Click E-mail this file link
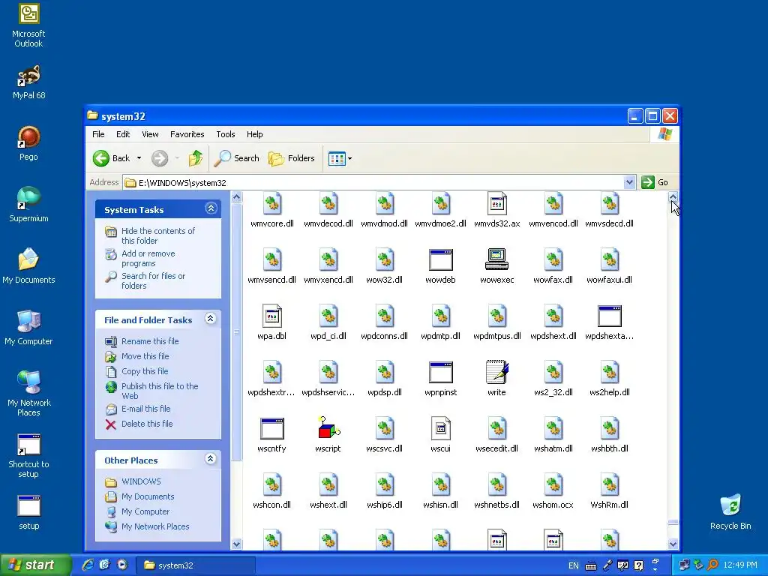 (146, 409)
